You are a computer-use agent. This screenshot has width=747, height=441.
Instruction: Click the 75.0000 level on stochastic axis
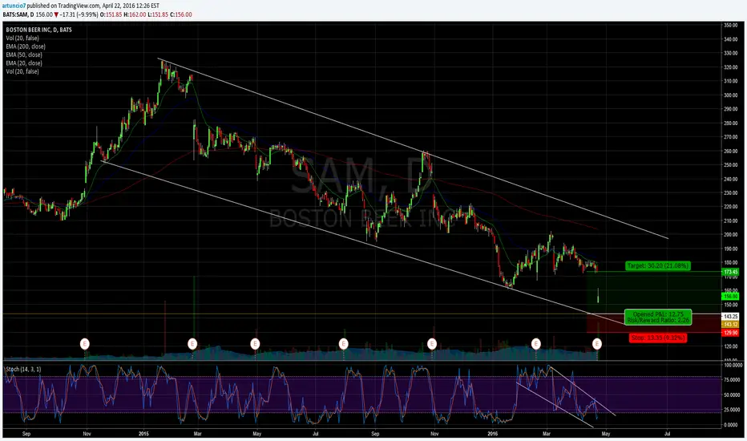click(x=733, y=380)
